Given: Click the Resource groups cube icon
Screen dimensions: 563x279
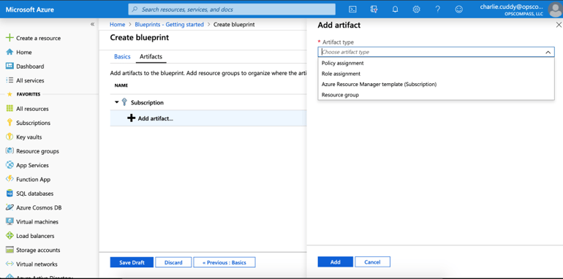Looking at the screenshot, I should click(10, 151).
